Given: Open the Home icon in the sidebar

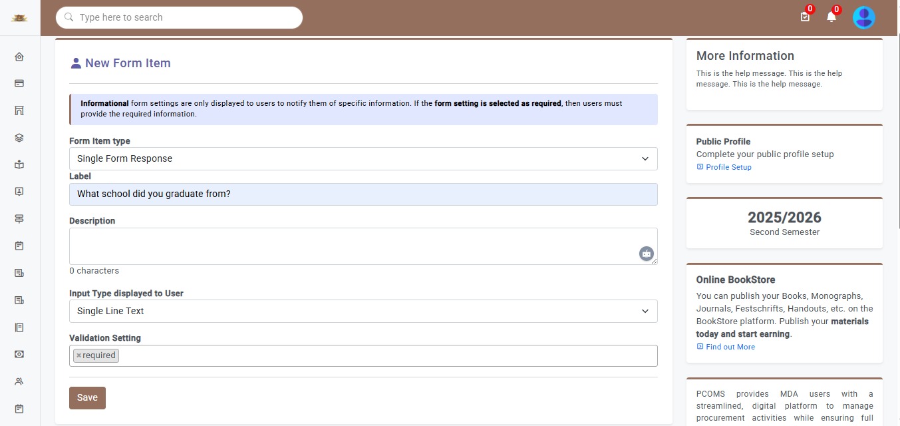Looking at the screenshot, I should coord(19,57).
